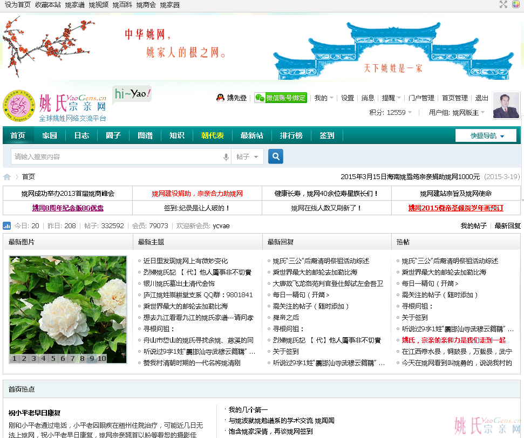Click the fullscreen expand icon at top right
Screen dimensions: 524x438
[503, 4]
